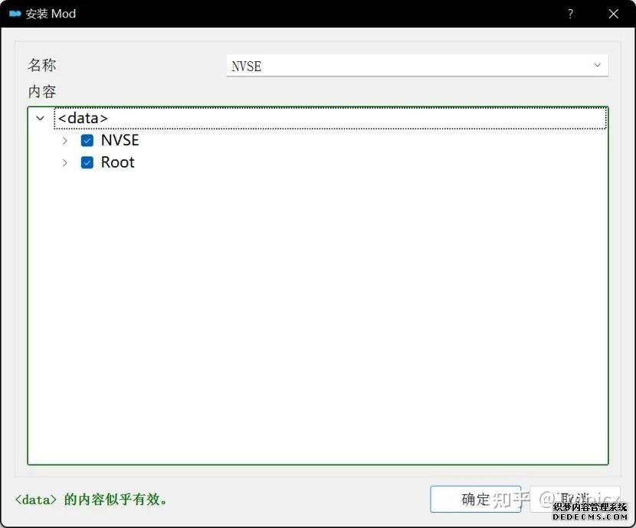Select the <data> root tree item

tap(83, 119)
